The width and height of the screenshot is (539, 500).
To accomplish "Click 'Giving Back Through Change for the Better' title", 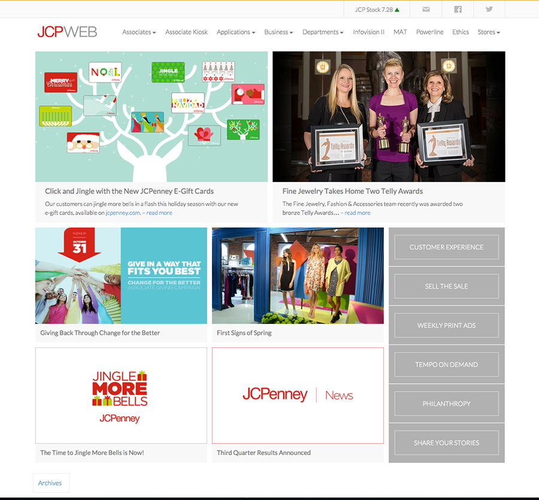I will point(100,333).
